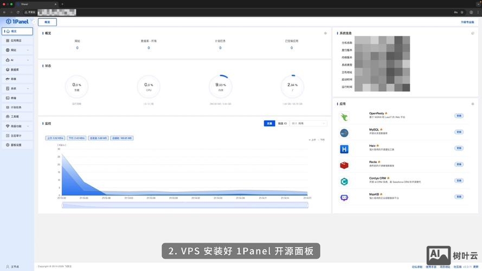Open the 论坛求助 footer link
The height and width of the screenshot is (271, 482).
[x=417, y=267]
